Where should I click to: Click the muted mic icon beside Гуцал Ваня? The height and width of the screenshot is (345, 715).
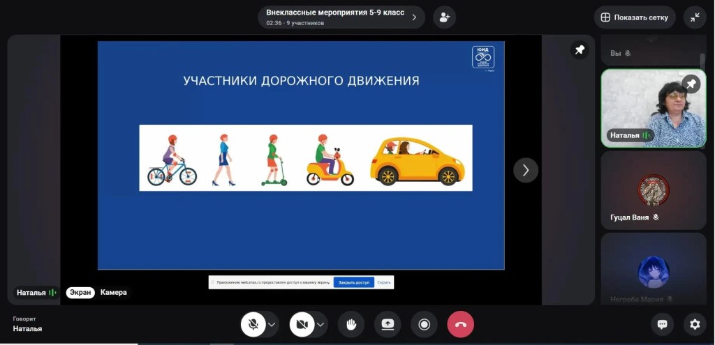(656, 217)
